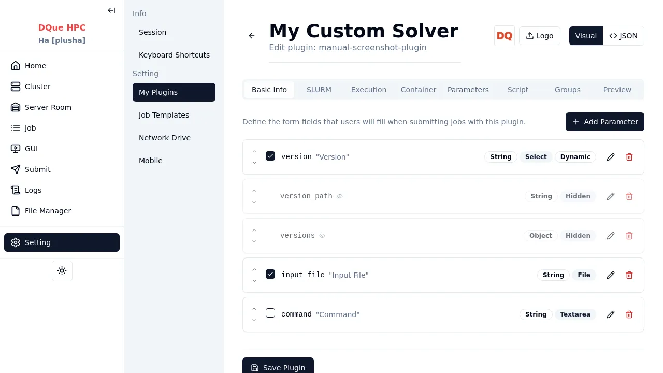This screenshot has height=373, width=663.
Task: Click the DQ plugin logo thumbnail
Action: coord(504,36)
